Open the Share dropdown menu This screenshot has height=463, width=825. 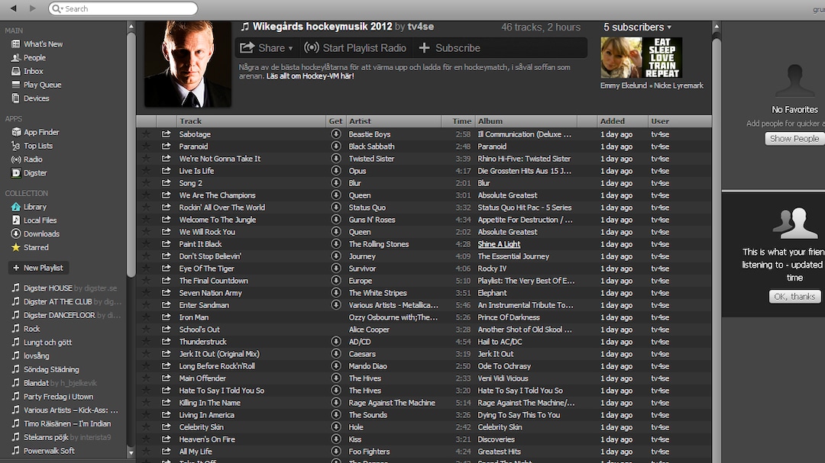(x=266, y=48)
